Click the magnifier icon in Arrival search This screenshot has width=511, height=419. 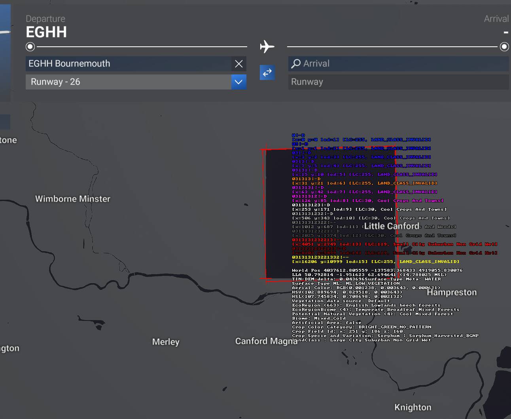(296, 64)
